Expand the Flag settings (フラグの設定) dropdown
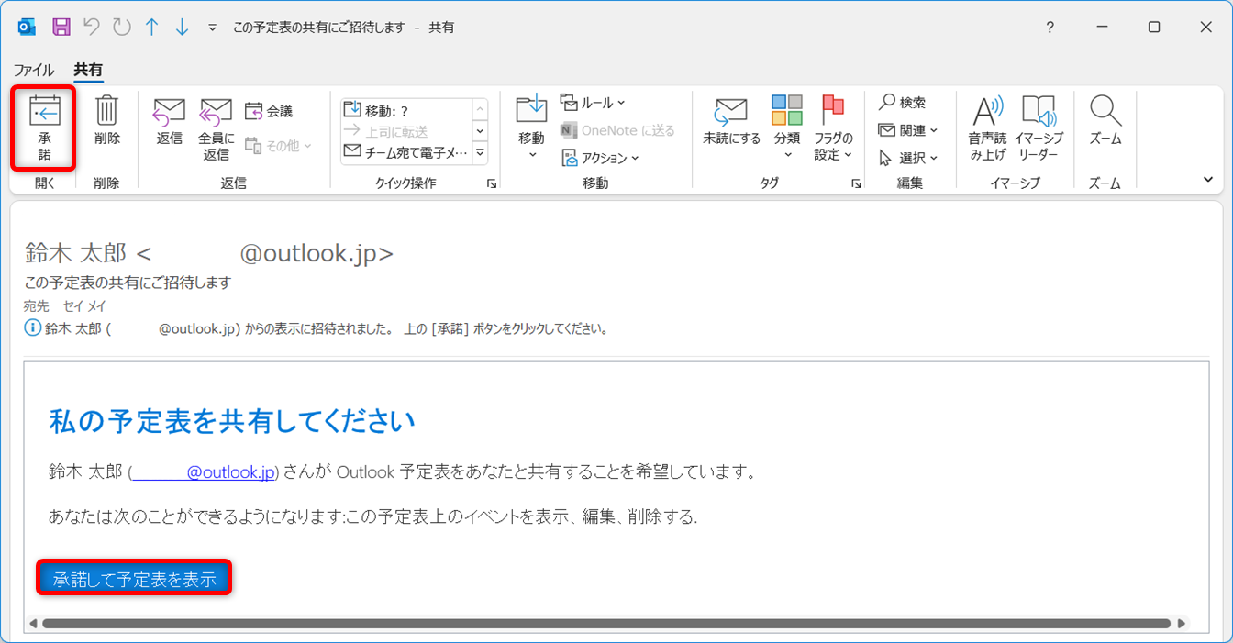Image resolution: width=1233 pixels, height=643 pixels. (x=833, y=127)
